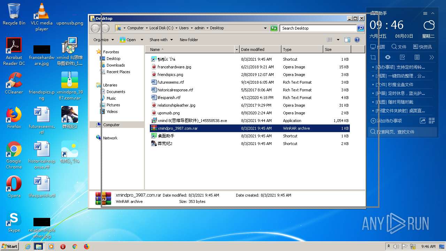The width and height of the screenshot is (446, 251).
Task: Click the Open button in toolbar
Action: [x=128, y=40]
